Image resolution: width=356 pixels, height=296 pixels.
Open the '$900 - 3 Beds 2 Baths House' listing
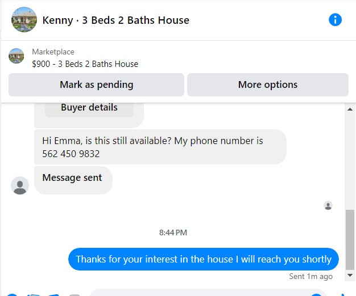click(x=85, y=64)
